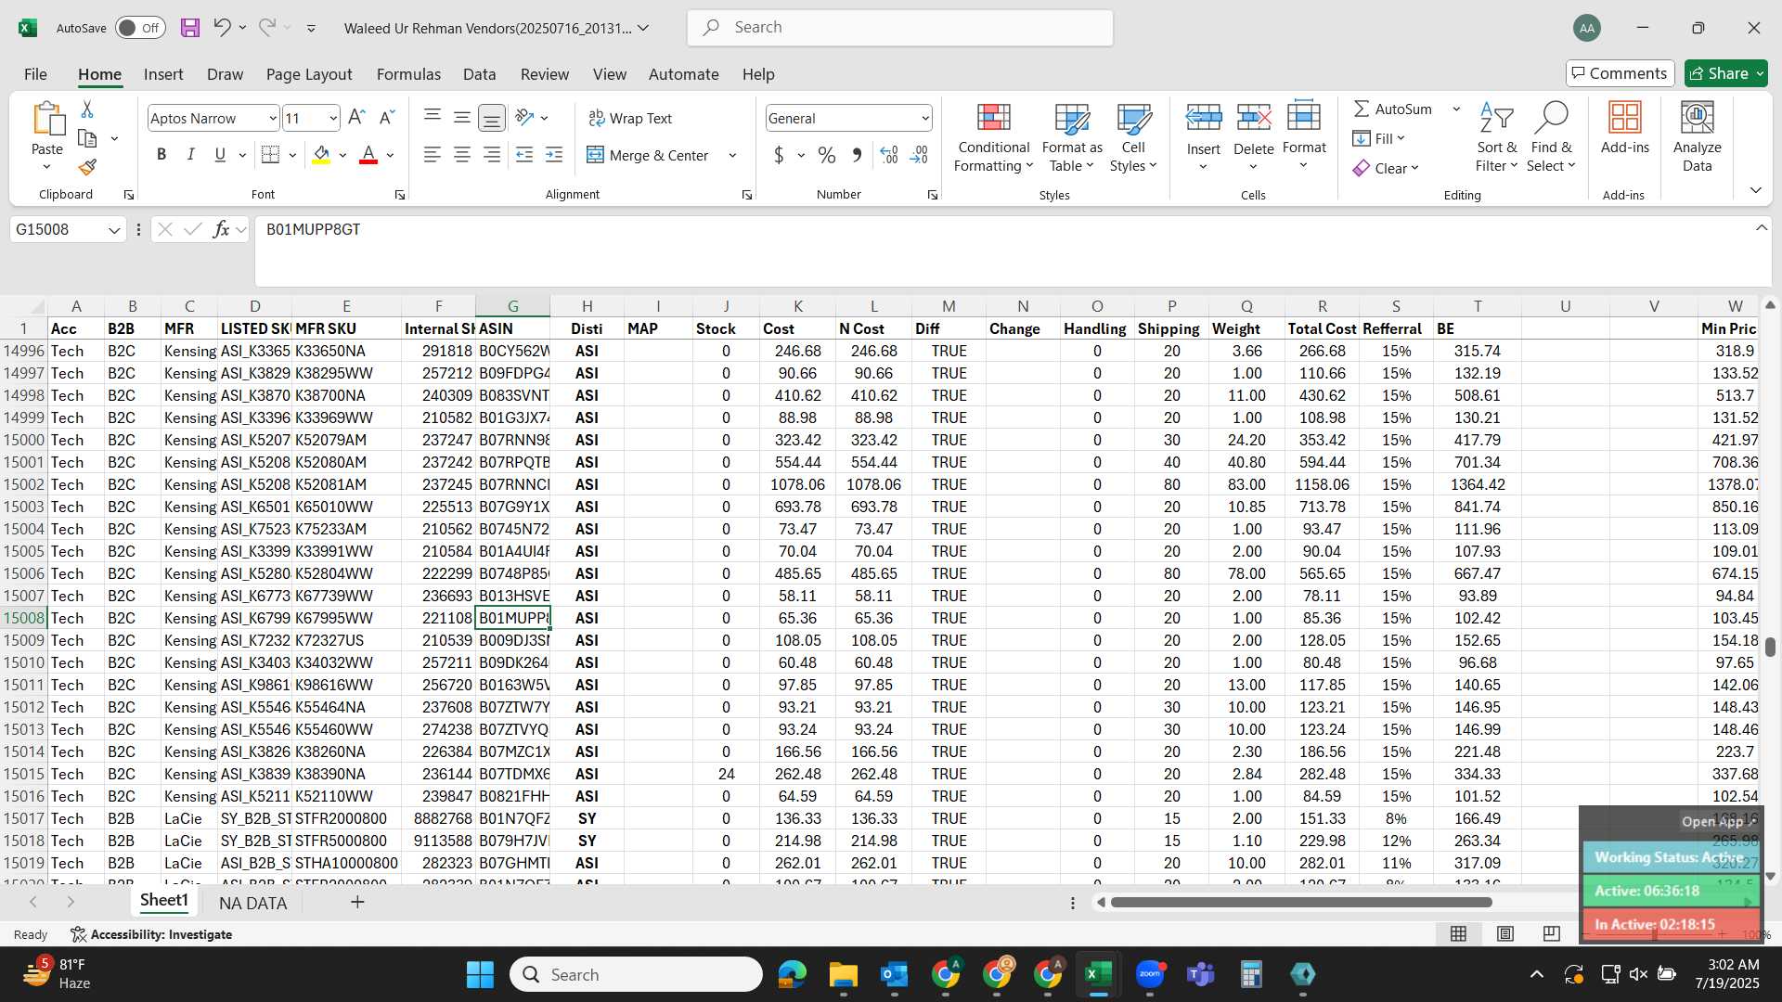Click the Decrease Indent icon
Screen dimensions: 1782x1002
(524, 155)
